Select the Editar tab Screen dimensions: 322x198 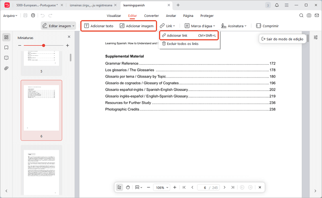[x=132, y=16]
